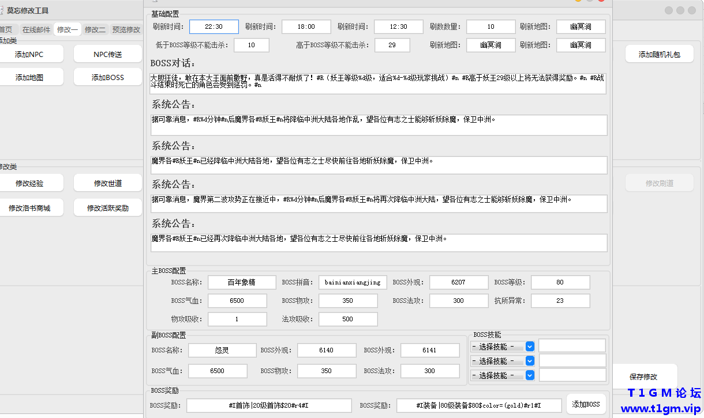Click the 抗所异常 field showing 23
The image size is (704, 418).
pyautogui.click(x=560, y=301)
